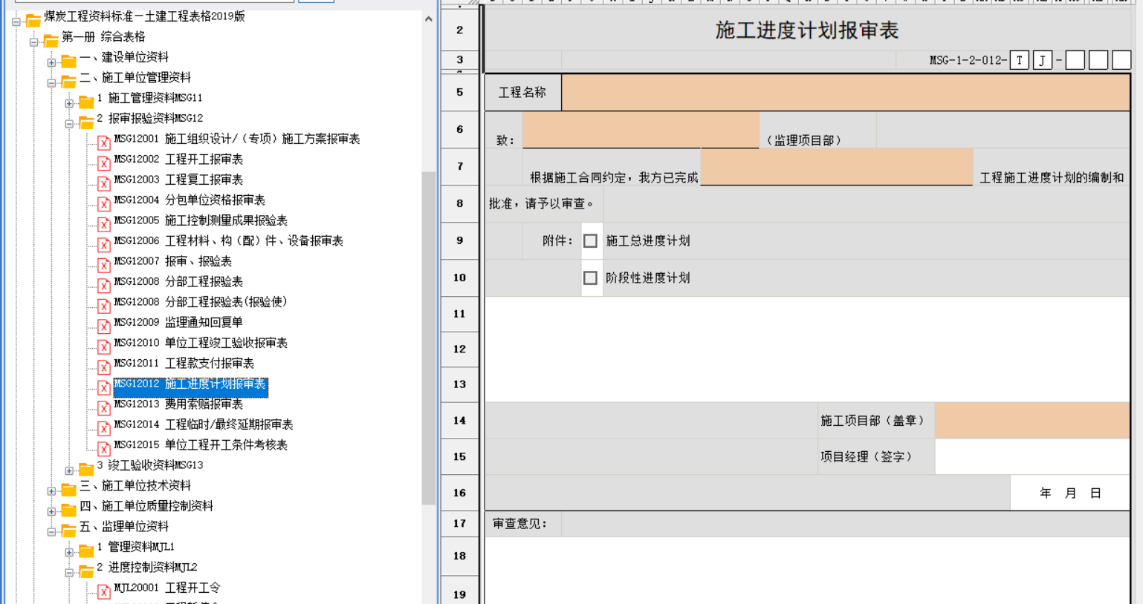Expand the 3 竣工验收资料MSG13 folder
Screen dimensions: 1143x604
[x=69, y=470]
